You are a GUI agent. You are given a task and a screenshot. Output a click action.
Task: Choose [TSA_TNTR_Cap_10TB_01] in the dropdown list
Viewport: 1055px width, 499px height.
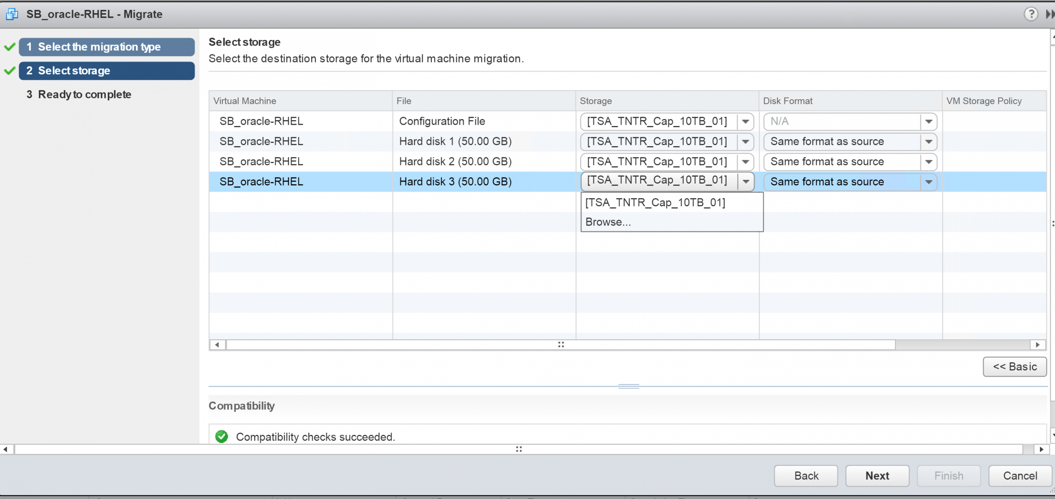click(x=655, y=203)
